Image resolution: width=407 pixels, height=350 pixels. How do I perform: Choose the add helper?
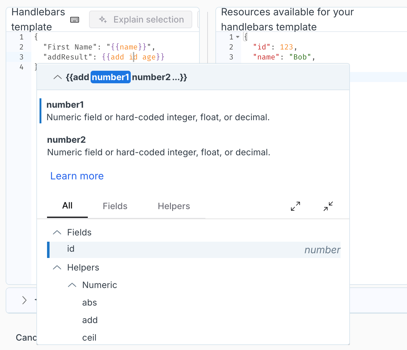click(x=90, y=320)
